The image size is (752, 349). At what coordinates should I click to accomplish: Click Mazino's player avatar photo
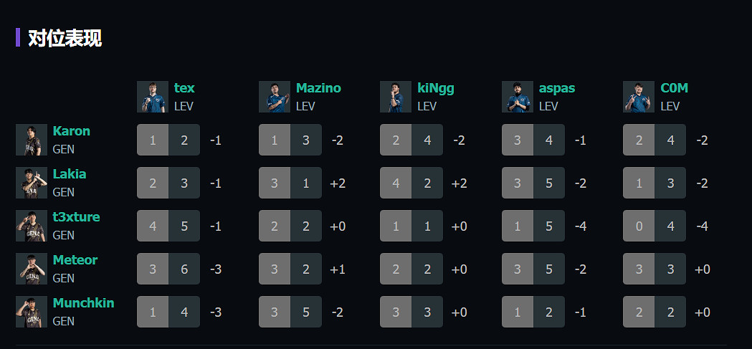[x=275, y=97]
